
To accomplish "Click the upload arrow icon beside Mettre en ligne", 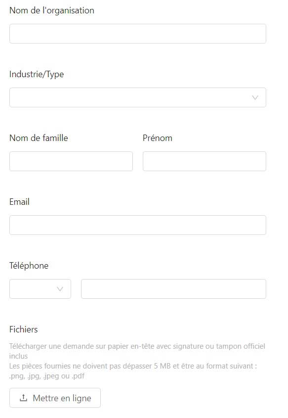I will click(23, 398).
